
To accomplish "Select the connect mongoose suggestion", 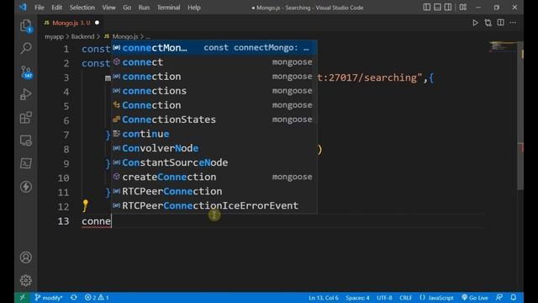I will (214, 62).
